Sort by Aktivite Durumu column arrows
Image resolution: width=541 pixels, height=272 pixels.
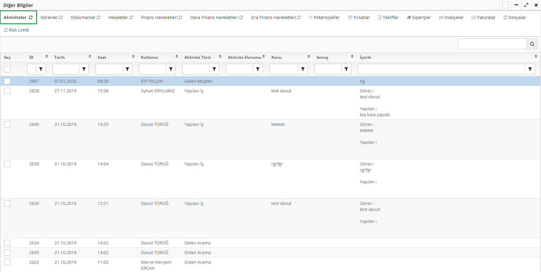coord(264,57)
